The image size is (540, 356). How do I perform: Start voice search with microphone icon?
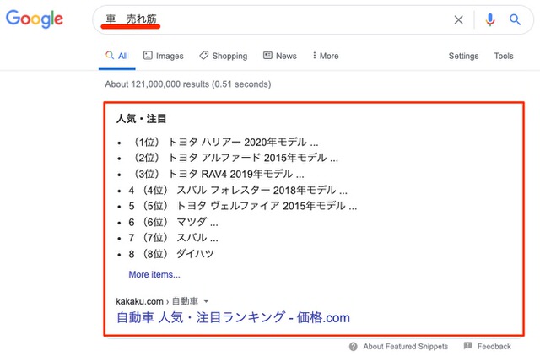click(x=489, y=19)
